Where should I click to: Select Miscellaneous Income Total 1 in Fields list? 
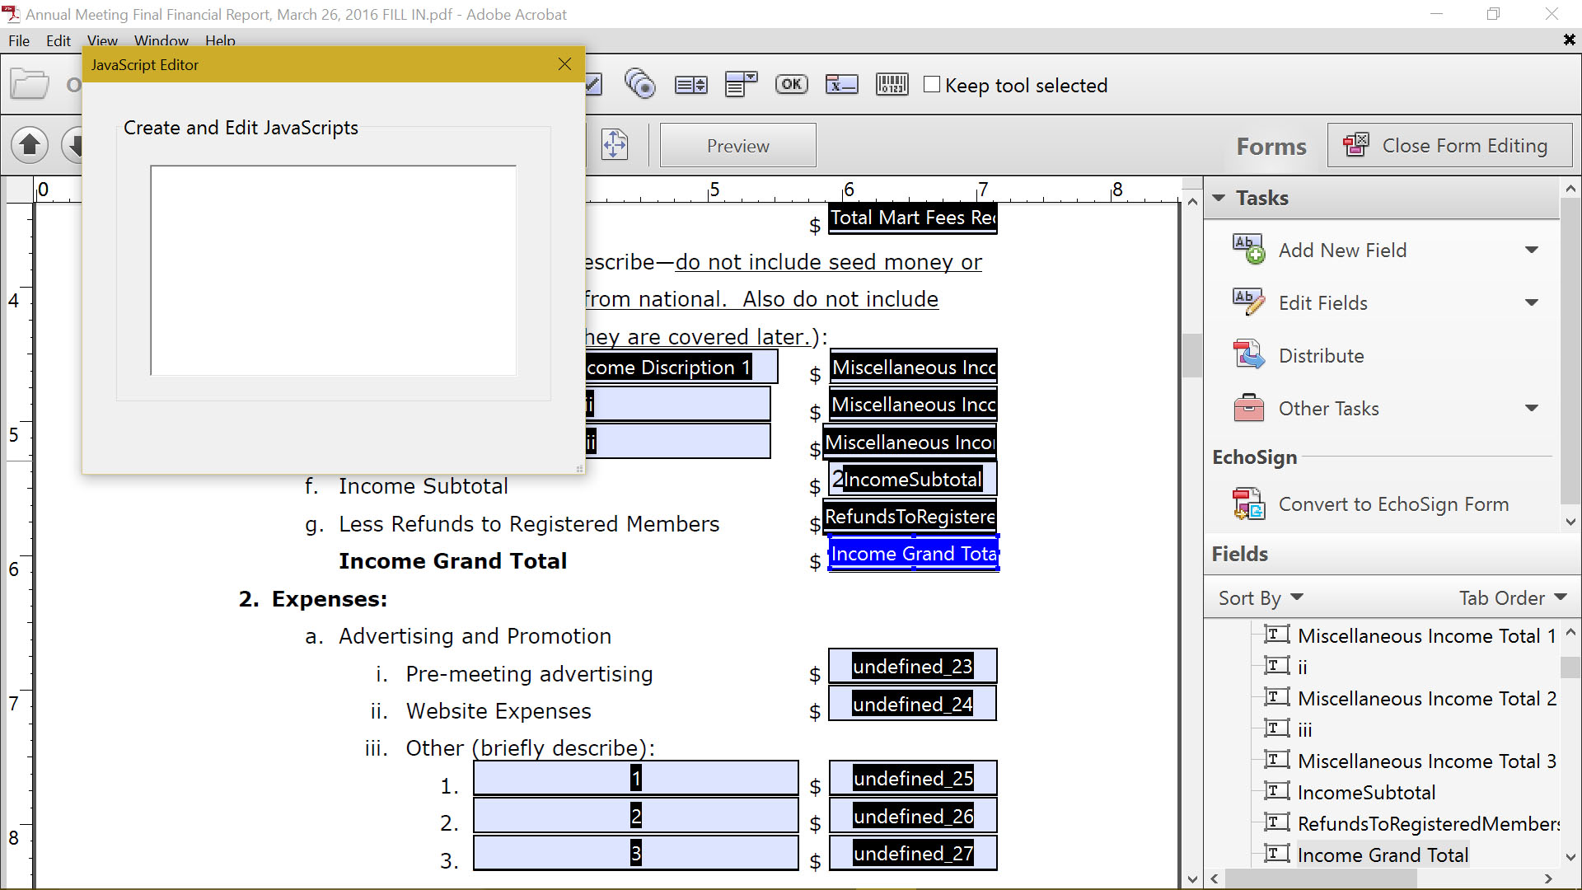1426,635
